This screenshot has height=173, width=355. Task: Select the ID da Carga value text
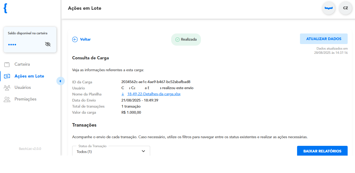(x=156, y=82)
